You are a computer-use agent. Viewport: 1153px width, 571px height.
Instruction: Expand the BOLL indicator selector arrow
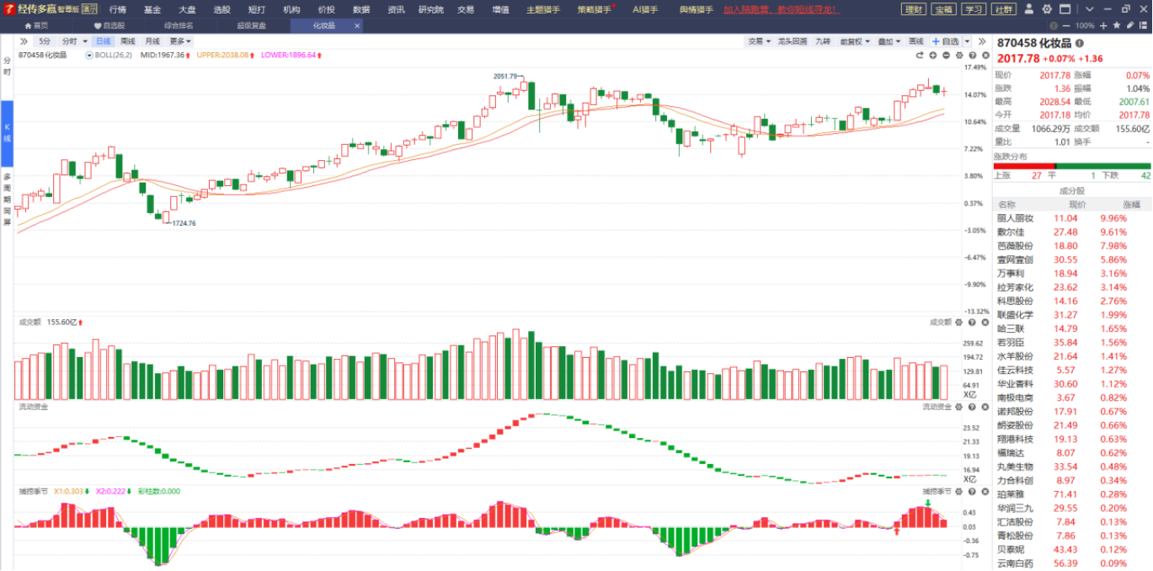[89, 55]
